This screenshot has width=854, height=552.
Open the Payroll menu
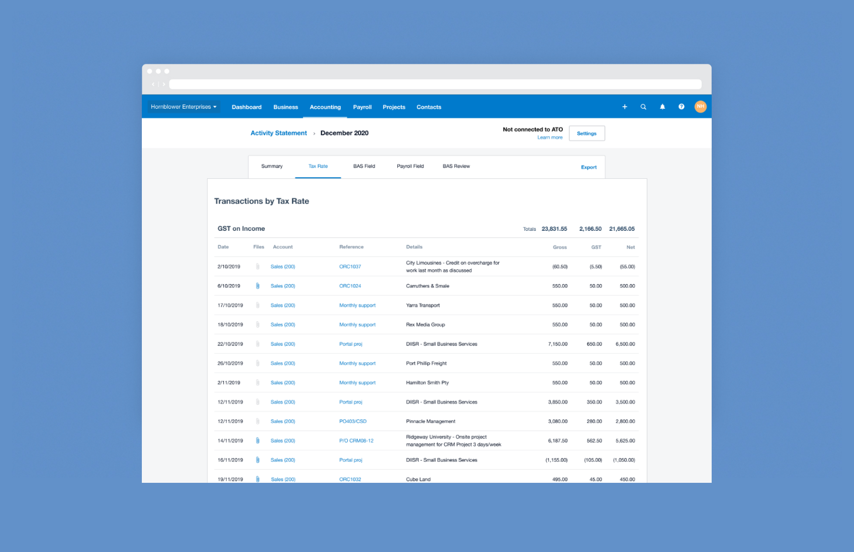pyautogui.click(x=362, y=107)
